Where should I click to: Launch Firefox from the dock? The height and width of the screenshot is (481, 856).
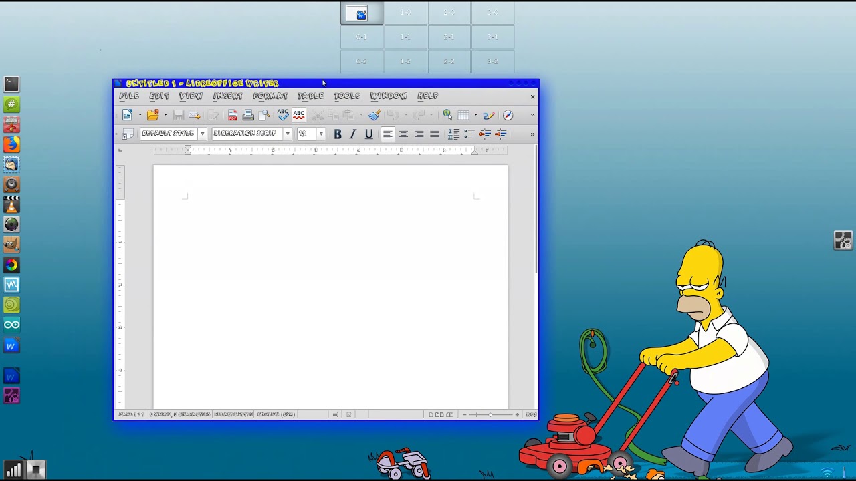(x=11, y=144)
